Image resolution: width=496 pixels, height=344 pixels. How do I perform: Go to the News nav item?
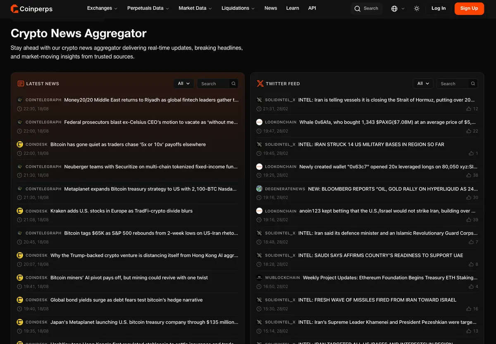pyautogui.click(x=271, y=8)
